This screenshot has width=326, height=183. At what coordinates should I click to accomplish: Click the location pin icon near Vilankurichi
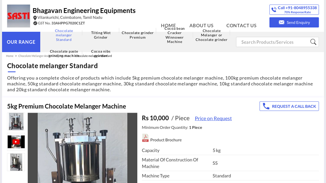[35, 18]
